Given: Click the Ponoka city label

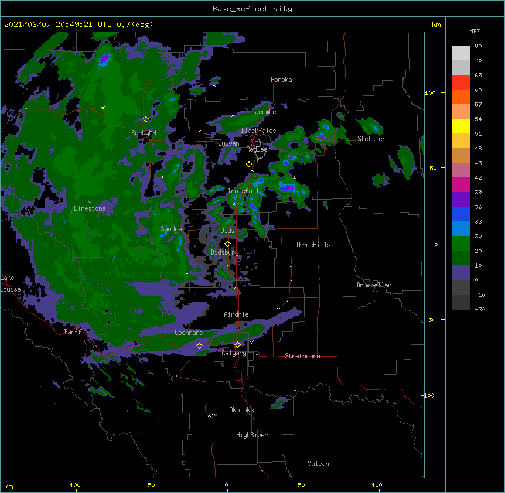Looking at the screenshot, I should (x=281, y=80).
